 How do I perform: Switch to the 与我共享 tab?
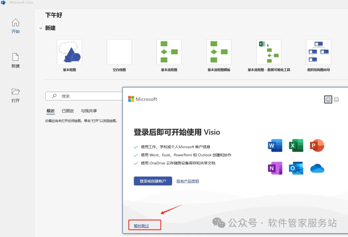[x=89, y=111]
